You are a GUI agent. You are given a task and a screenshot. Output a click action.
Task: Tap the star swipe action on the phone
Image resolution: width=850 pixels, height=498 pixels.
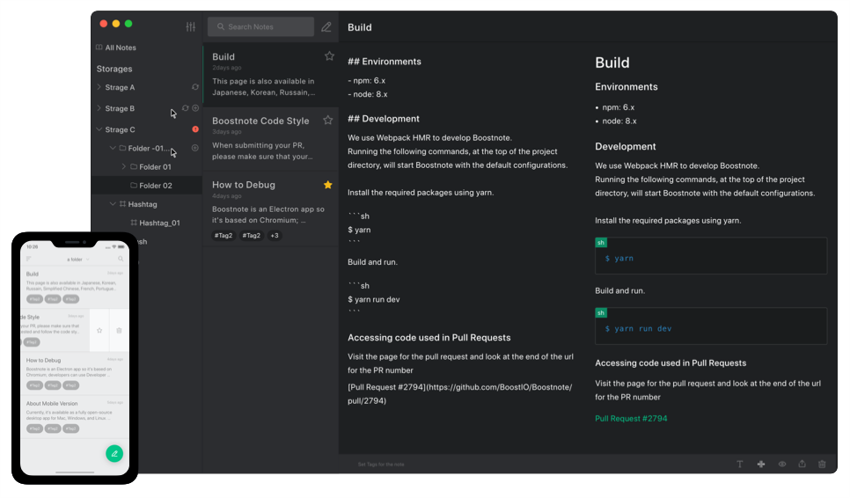pyautogui.click(x=99, y=330)
